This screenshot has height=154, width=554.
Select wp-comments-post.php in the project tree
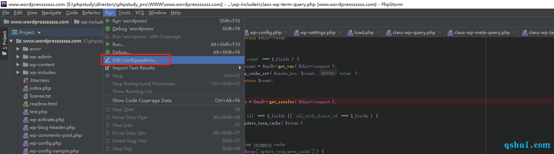56,135
